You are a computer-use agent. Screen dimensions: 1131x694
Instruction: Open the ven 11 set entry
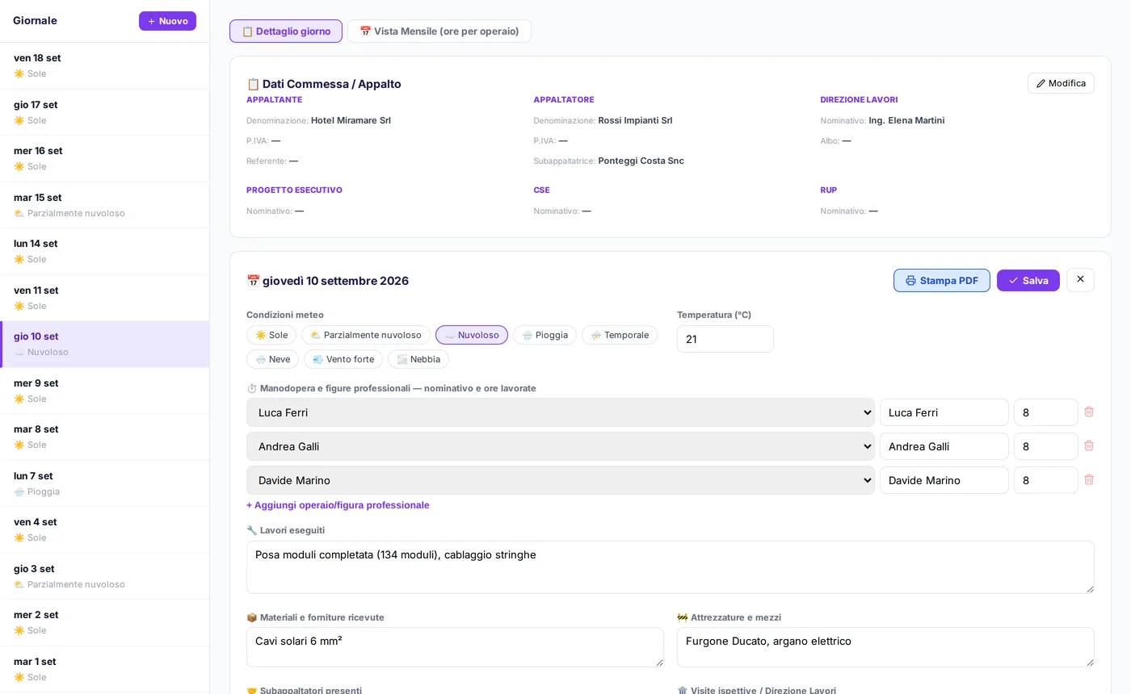104,298
